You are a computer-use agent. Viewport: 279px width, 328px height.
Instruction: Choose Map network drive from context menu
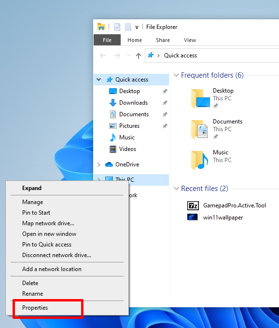(67, 223)
